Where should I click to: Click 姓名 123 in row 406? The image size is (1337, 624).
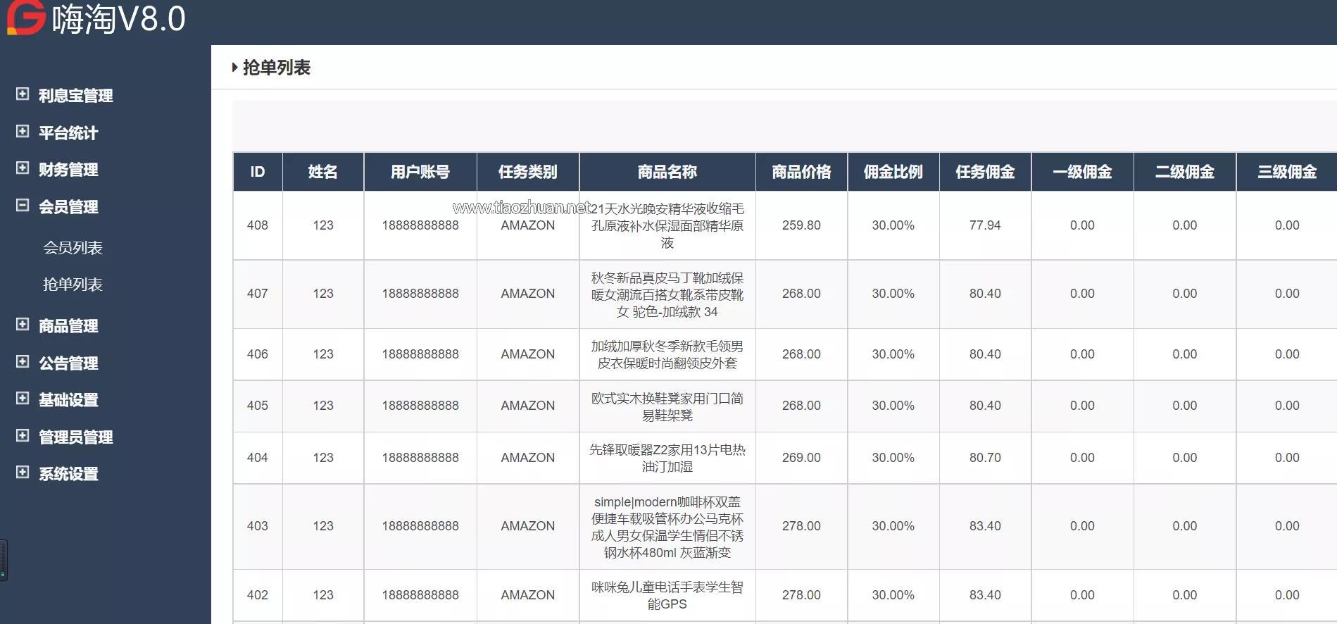click(323, 354)
